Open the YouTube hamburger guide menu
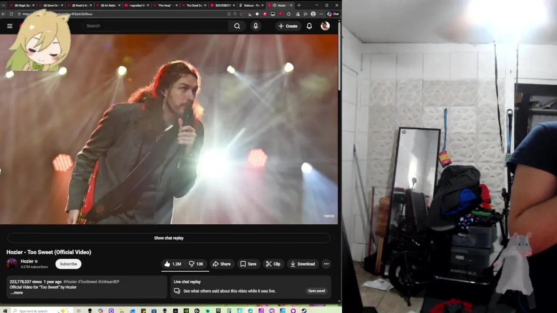The height and width of the screenshot is (313, 557). coord(10,26)
